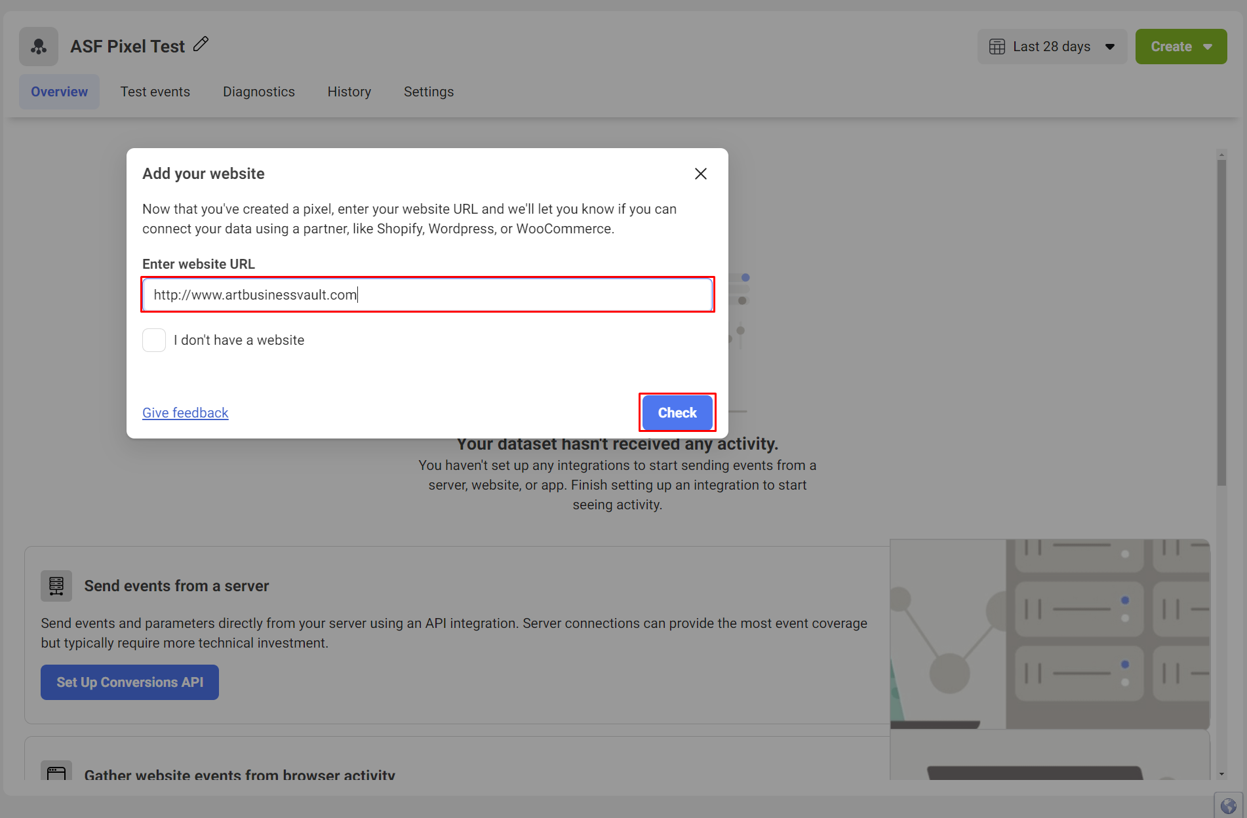Open the Last 28 days date range dropdown
Screen dimensions: 1247x818
pyautogui.click(x=1052, y=47)
